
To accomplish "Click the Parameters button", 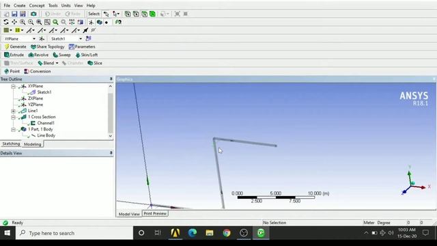I will pyautogui.click(x=82, y=46).
